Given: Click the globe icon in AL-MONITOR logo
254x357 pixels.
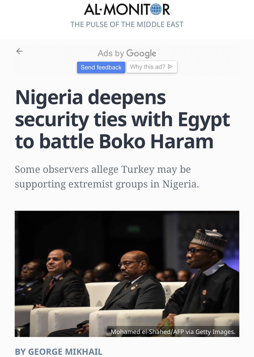Looking at the screenshot, I should [155, 9].
